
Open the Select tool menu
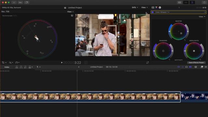coord(38,67)
